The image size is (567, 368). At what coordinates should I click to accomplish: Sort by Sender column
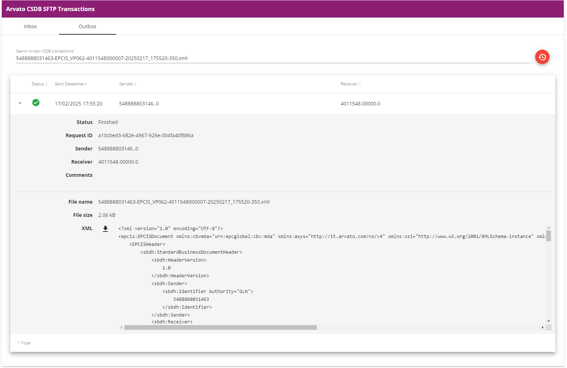pyautogui.click(x=128, y=84)
